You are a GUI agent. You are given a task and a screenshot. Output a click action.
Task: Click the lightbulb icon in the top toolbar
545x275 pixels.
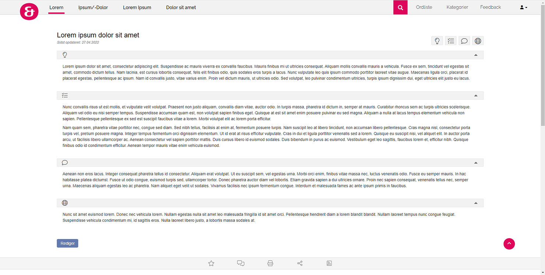[437, 40]
